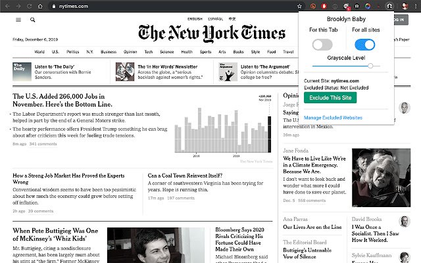
Task: Go to the Sports section
Action: click(x=205, y=52)
